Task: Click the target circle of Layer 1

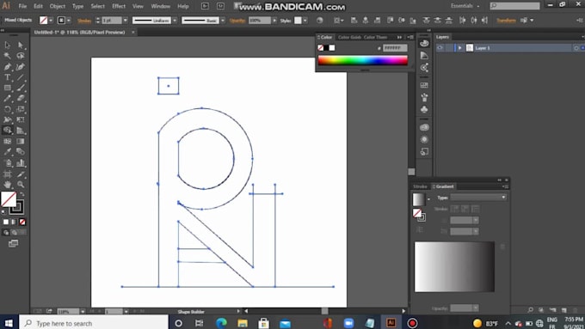Action: (x=576, y=48)
